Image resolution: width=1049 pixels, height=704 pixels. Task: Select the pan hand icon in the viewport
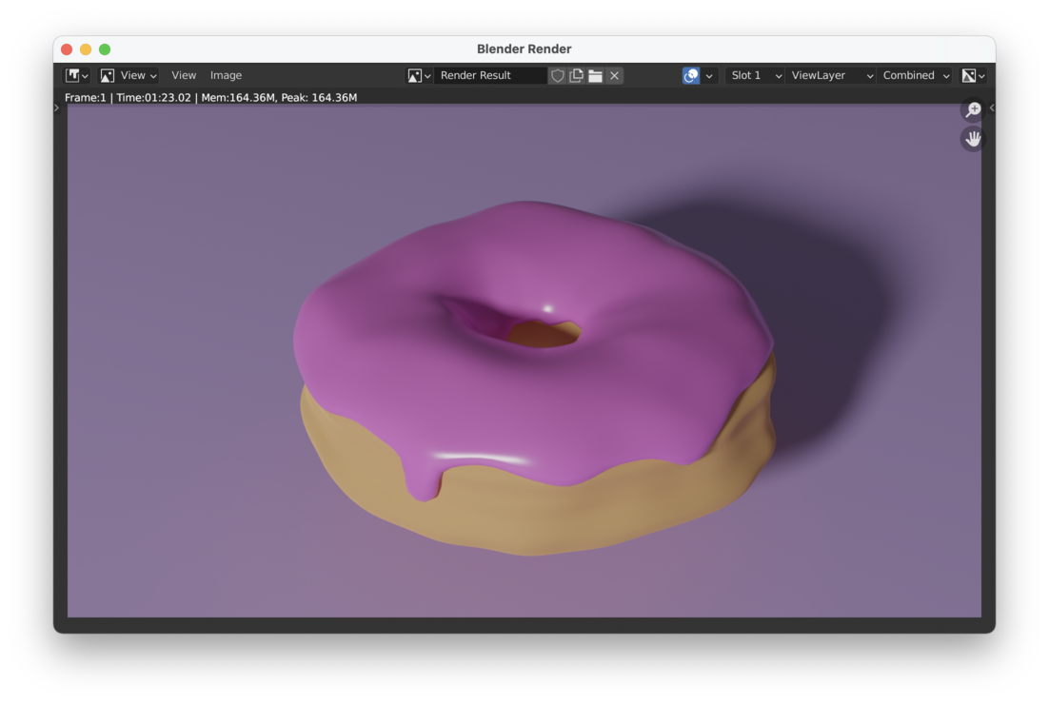pyautogui.click(x=972, y=139)
